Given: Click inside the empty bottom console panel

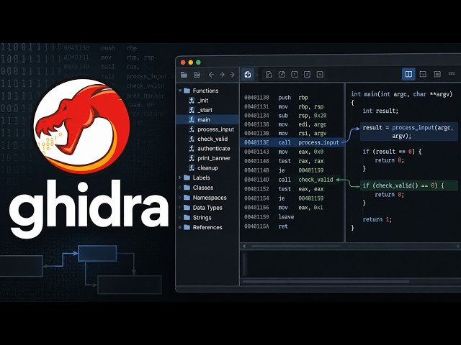Looking at the screenshot, I should pyautogui.click(x=351, y=264).
